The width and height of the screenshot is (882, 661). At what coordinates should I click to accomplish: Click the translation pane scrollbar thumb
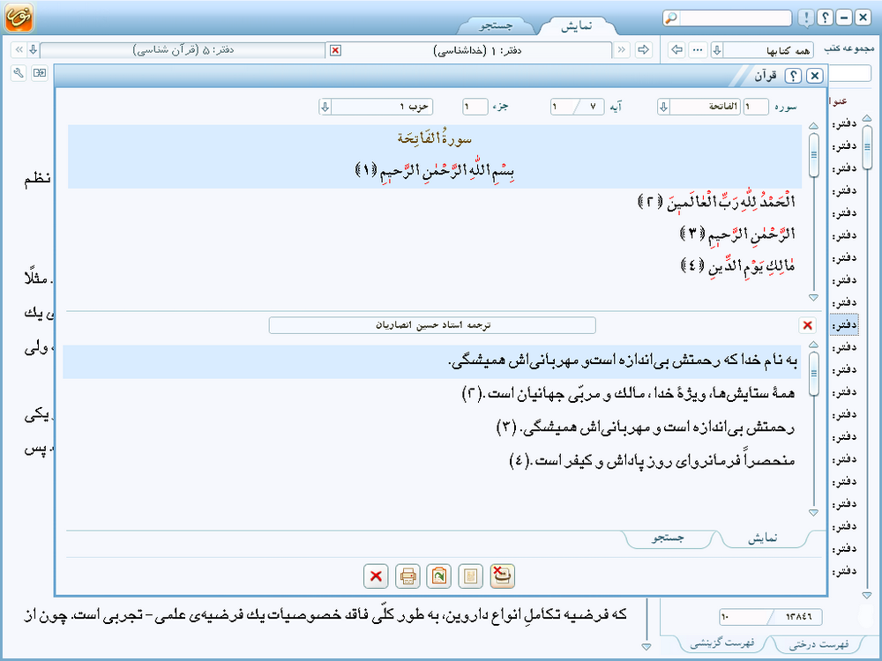(x=813, y=375)
